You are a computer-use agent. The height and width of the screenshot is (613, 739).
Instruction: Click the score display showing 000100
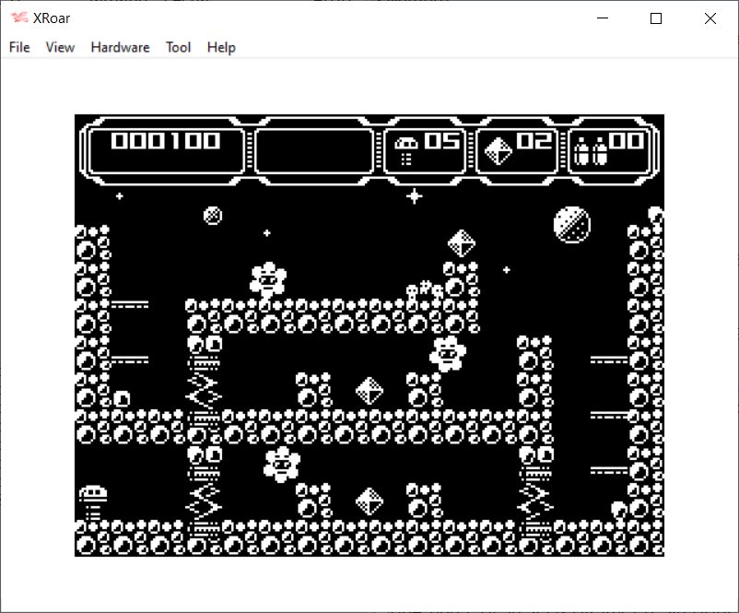[166, 141]
